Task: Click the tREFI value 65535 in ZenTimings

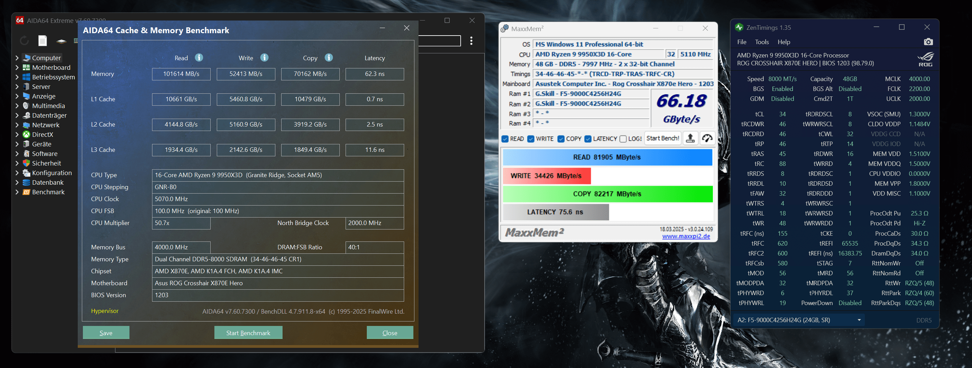Action: pos(850,244)
